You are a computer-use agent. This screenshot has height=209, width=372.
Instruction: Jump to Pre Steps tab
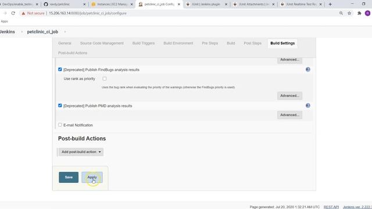[x=210, y=43]
